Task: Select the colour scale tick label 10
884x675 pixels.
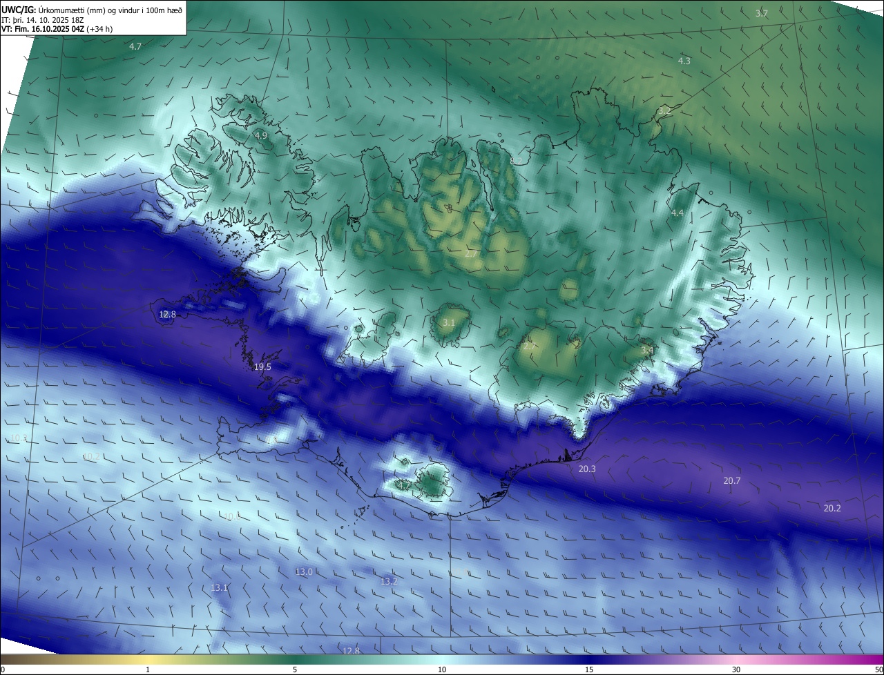Action: click(442, 669)
